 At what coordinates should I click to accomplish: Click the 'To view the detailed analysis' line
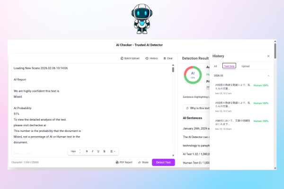40,120
